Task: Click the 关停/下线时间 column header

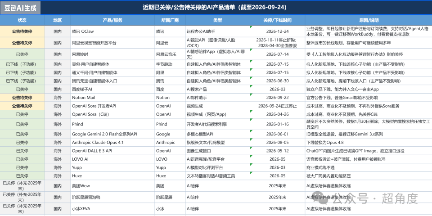Action: (x=278, y=20)
